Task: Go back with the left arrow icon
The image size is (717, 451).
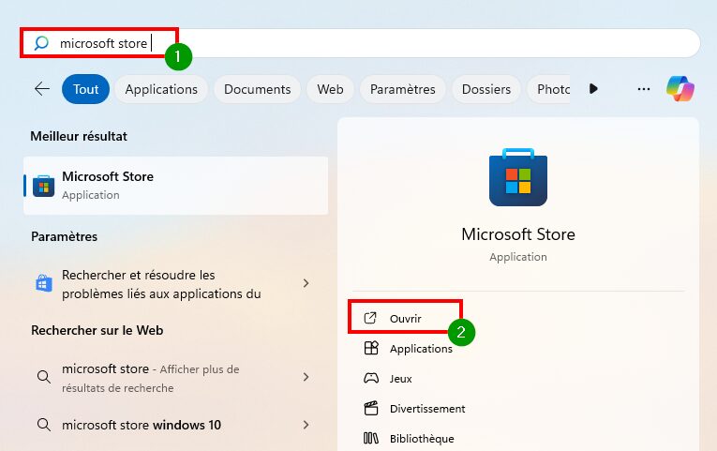Action: (x=42, y=89)
